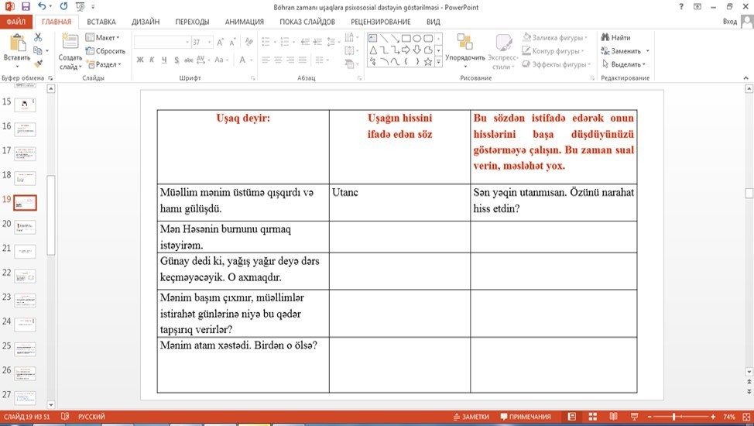Switch to slide sorter view icon
Image resolution: width=754 pixels, height=426 pixels.
pyautogui.click(x=592, y=417)
